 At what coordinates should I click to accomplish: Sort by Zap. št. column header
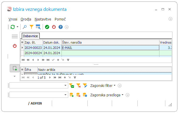click(33, 42)
